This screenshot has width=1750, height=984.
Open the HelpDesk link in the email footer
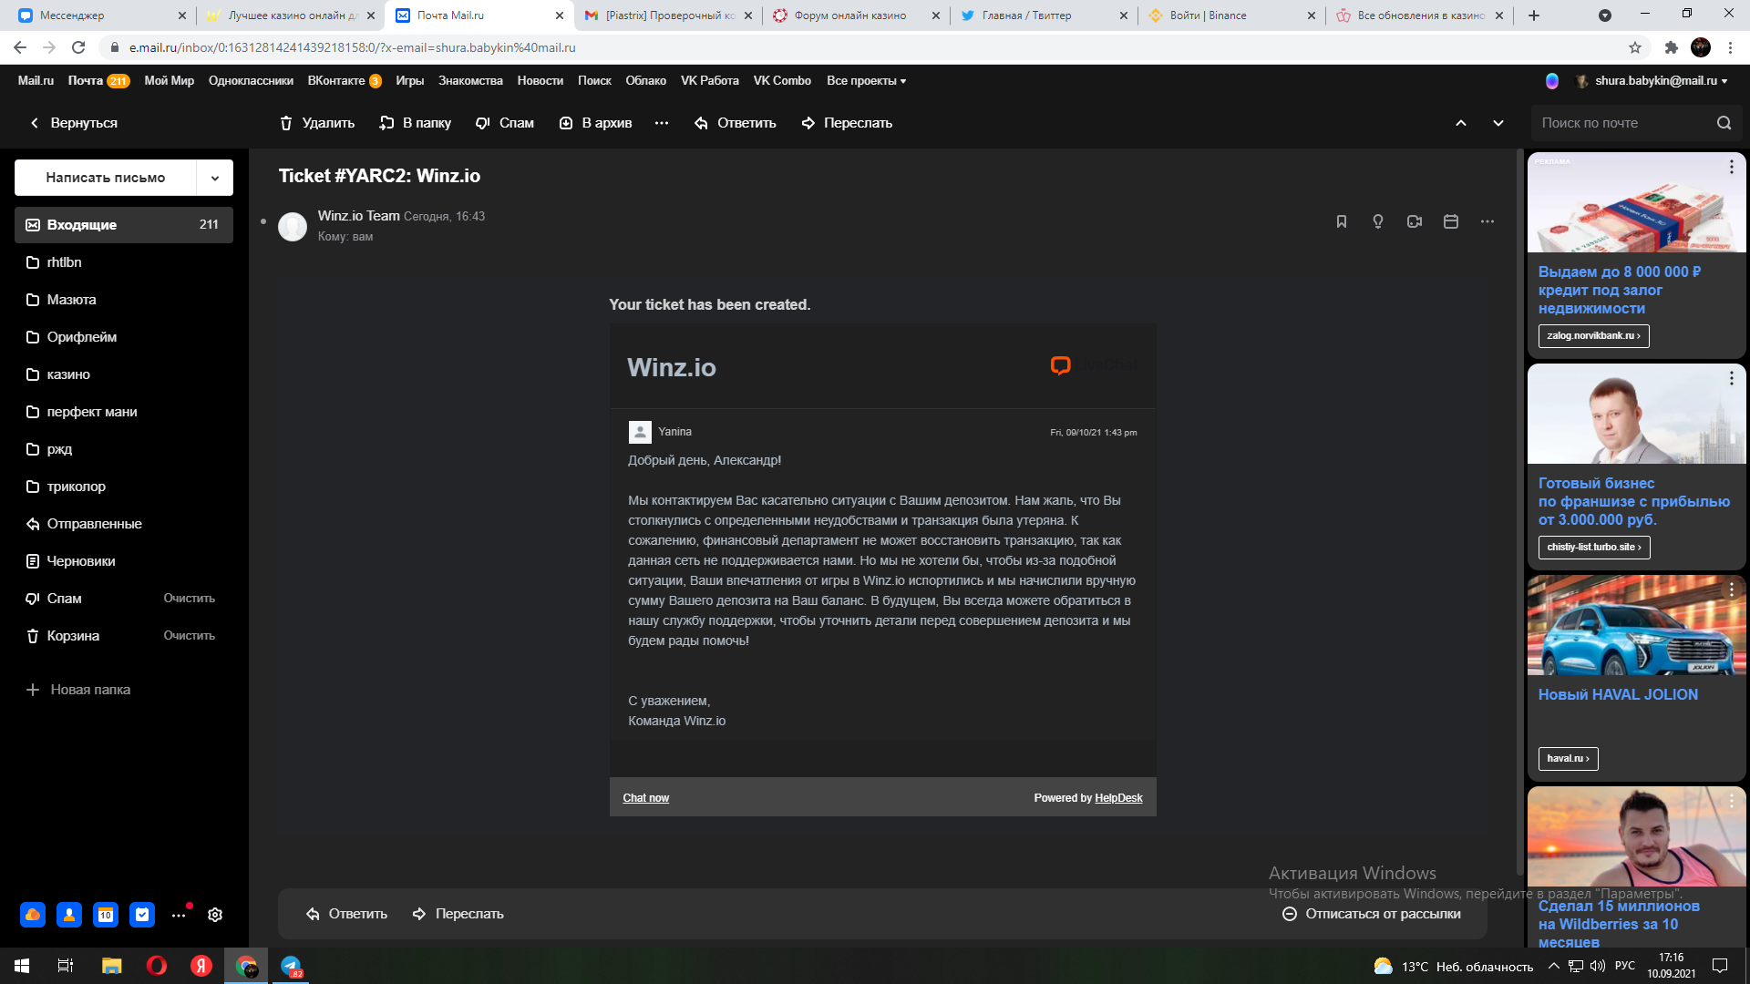tap(1118, 798)
